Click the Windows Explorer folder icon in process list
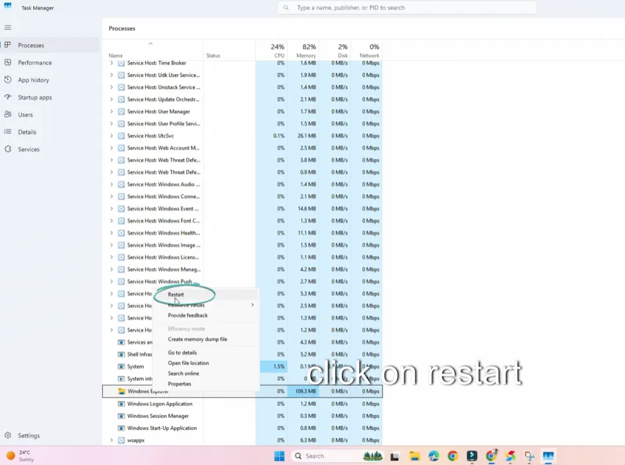The image size is (625, 465). (x=121, y=391)
